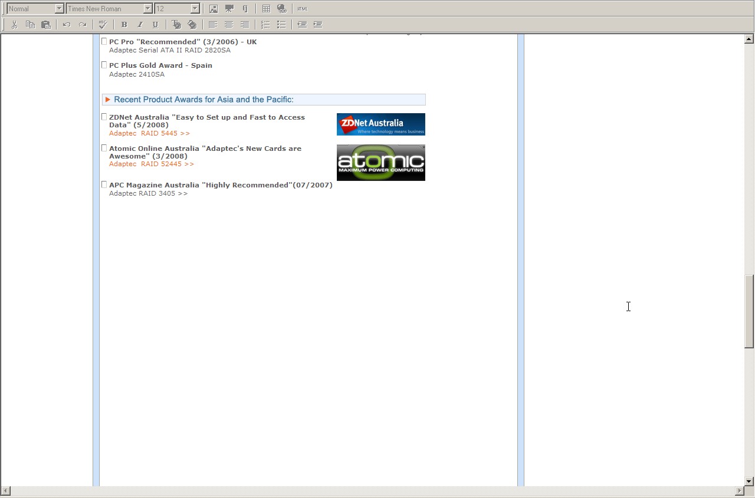
Task: Click the vertical scrollbar thumb
Action: coord(749,312)
